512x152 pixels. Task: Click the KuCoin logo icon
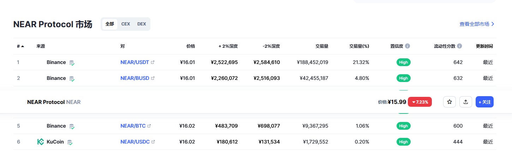[41, 142]
